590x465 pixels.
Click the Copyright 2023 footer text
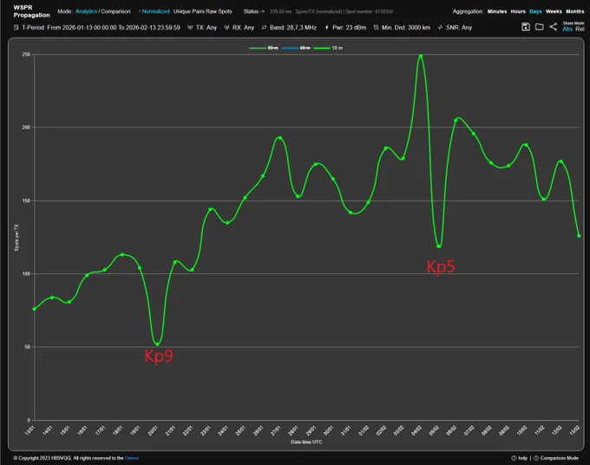click(x=69, y=458)
